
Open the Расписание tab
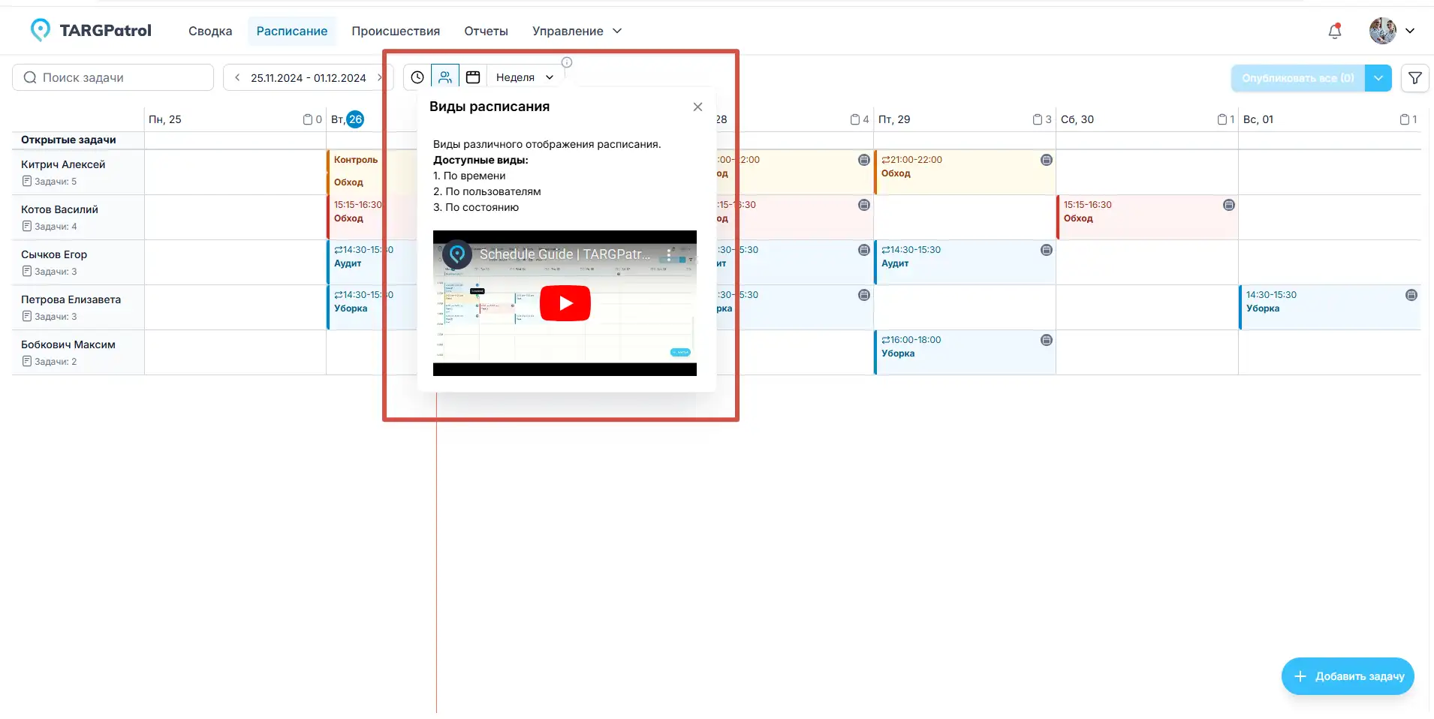pos(292,31)
